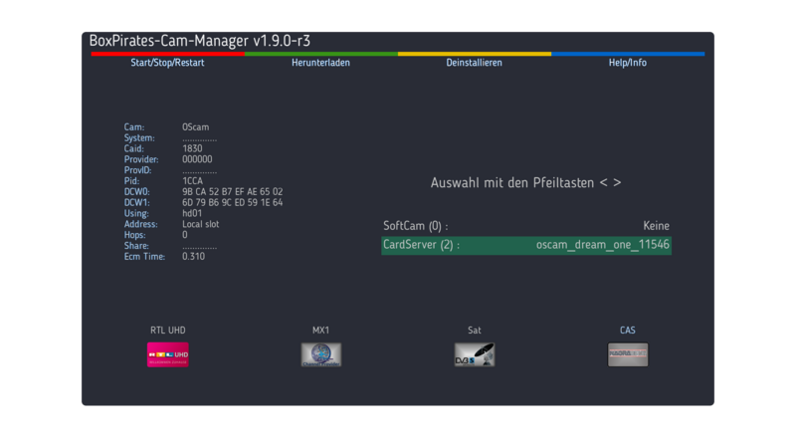This screenshot has height=448, width=796.
Task: Click the MX1 globe icon
Action: (x=320, y=354)
